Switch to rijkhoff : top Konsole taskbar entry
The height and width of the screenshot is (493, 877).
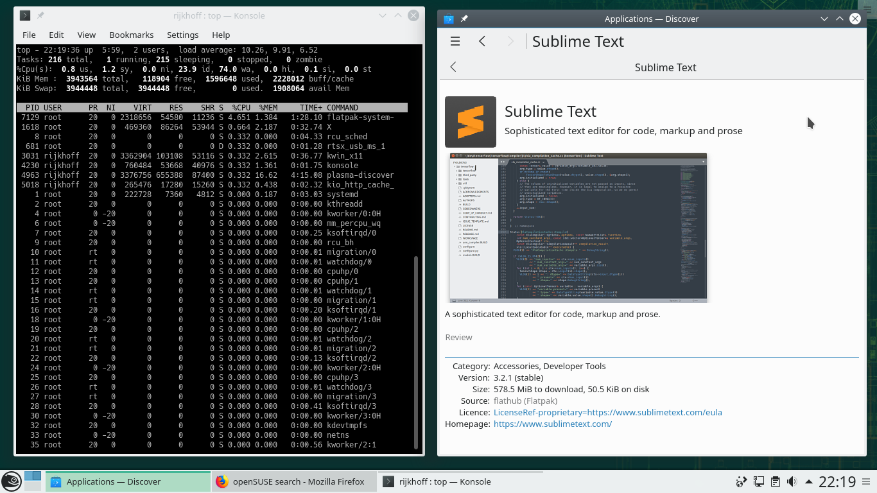[x=460, y=481]
